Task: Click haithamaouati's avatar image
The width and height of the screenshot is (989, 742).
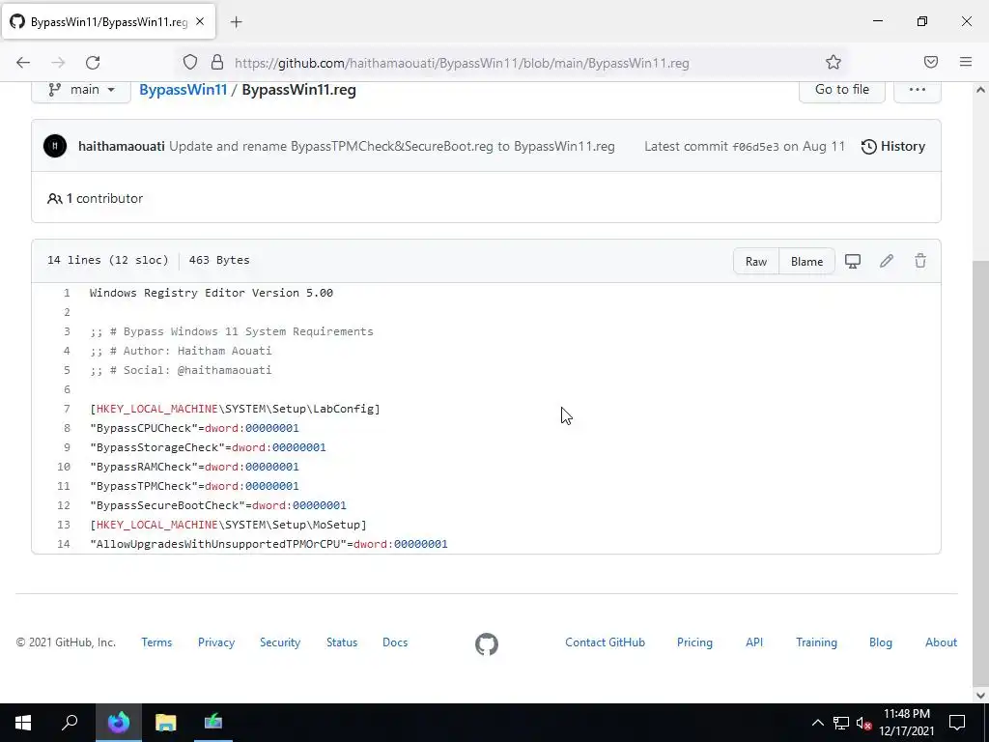Action: point(55,147)
